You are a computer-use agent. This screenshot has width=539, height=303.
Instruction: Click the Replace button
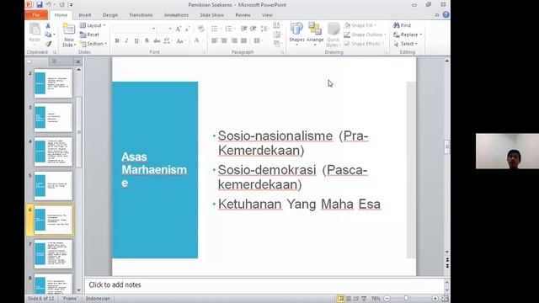[408, 35]
